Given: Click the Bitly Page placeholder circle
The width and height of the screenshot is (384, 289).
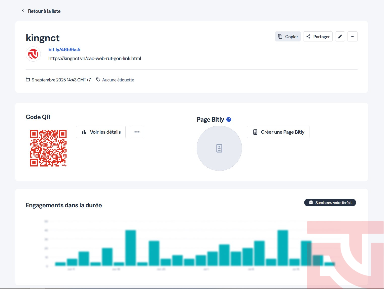Looking at the screenshot, I should tap(219, 148).
